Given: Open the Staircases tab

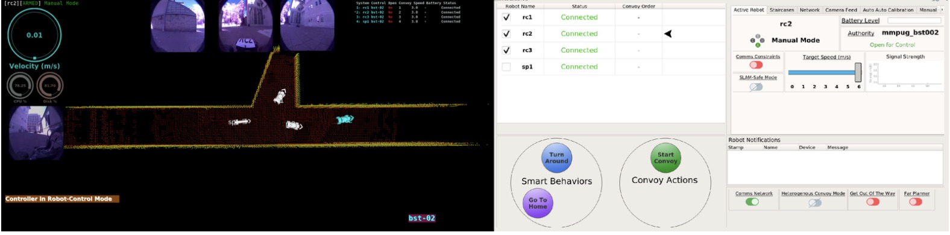Looking at the screenshot, I should [x=782, y=10].
